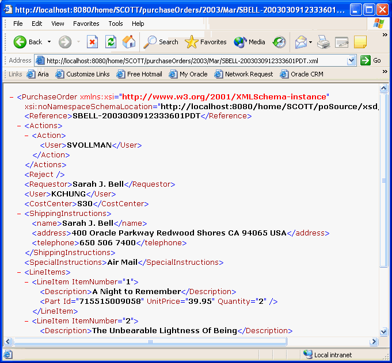392x363 pixels.
Task: Open the Mail toolbar dropdown
Action: coord(310,42)
